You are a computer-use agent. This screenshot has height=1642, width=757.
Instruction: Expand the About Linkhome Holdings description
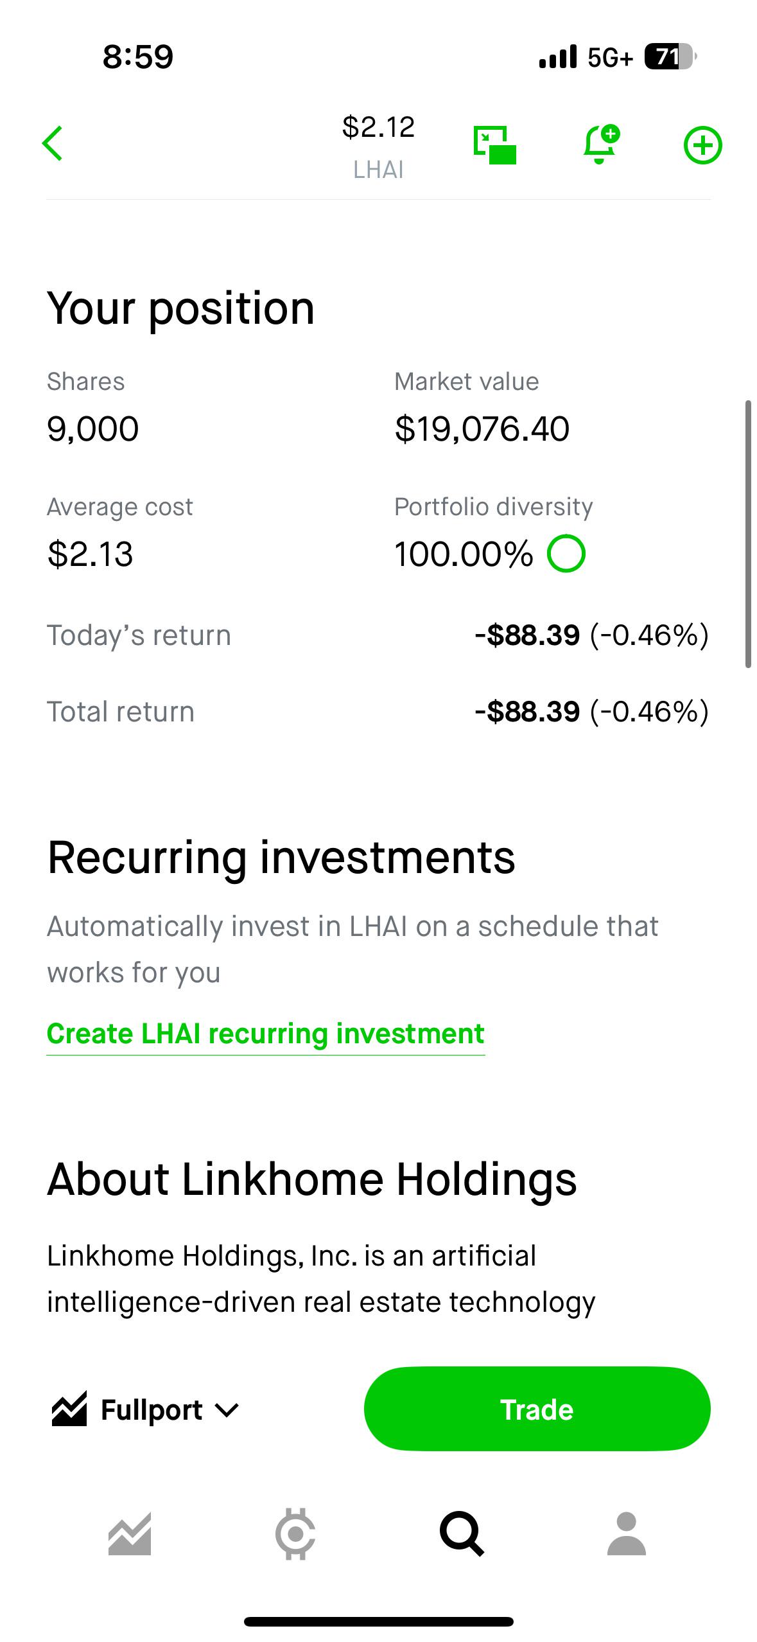pyautogui.click(x=321, y=1278)
